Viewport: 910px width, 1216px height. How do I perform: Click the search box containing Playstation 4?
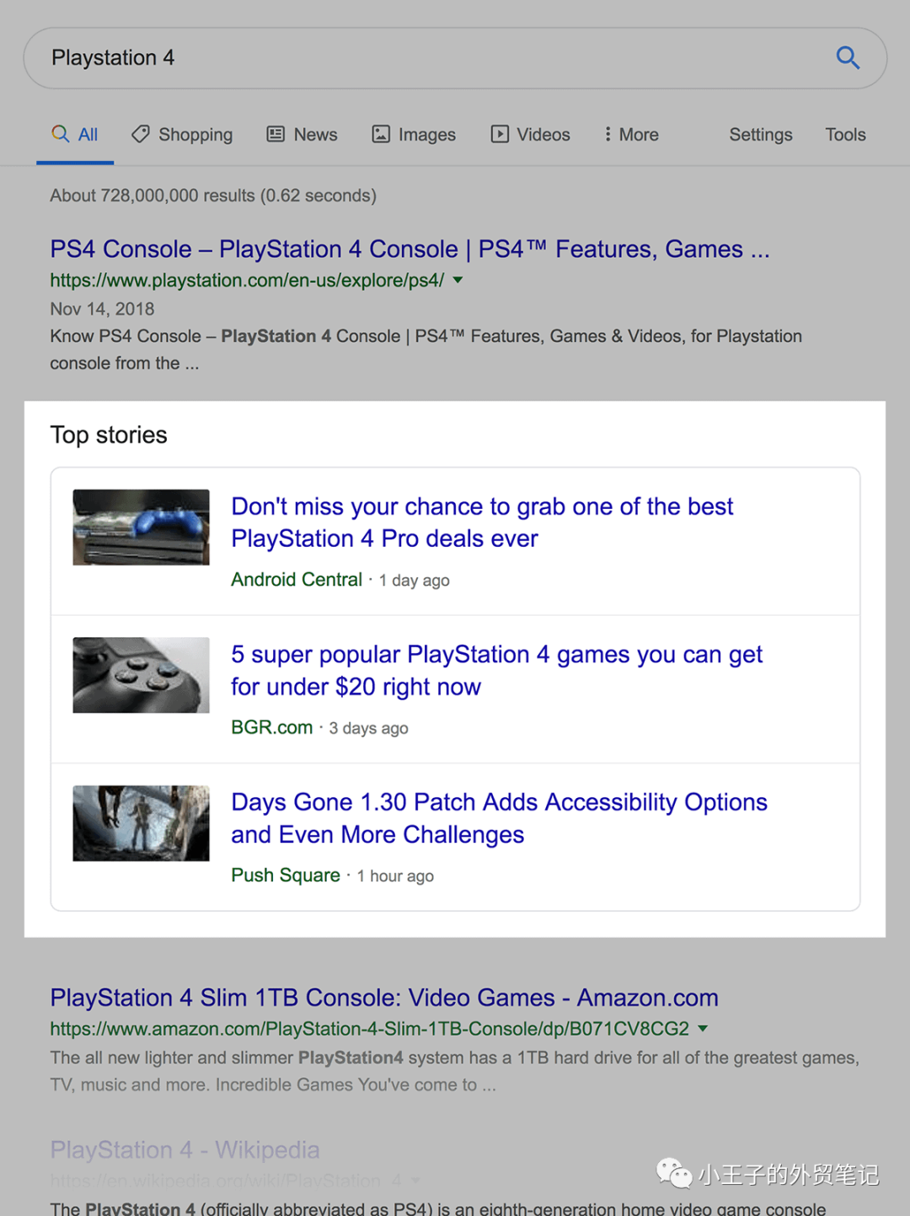point(455,58)
